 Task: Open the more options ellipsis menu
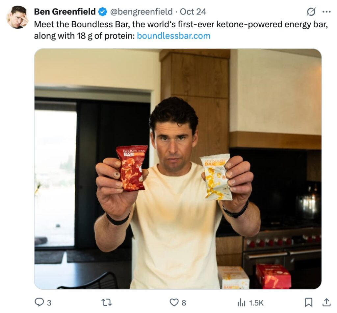point(326,11)
